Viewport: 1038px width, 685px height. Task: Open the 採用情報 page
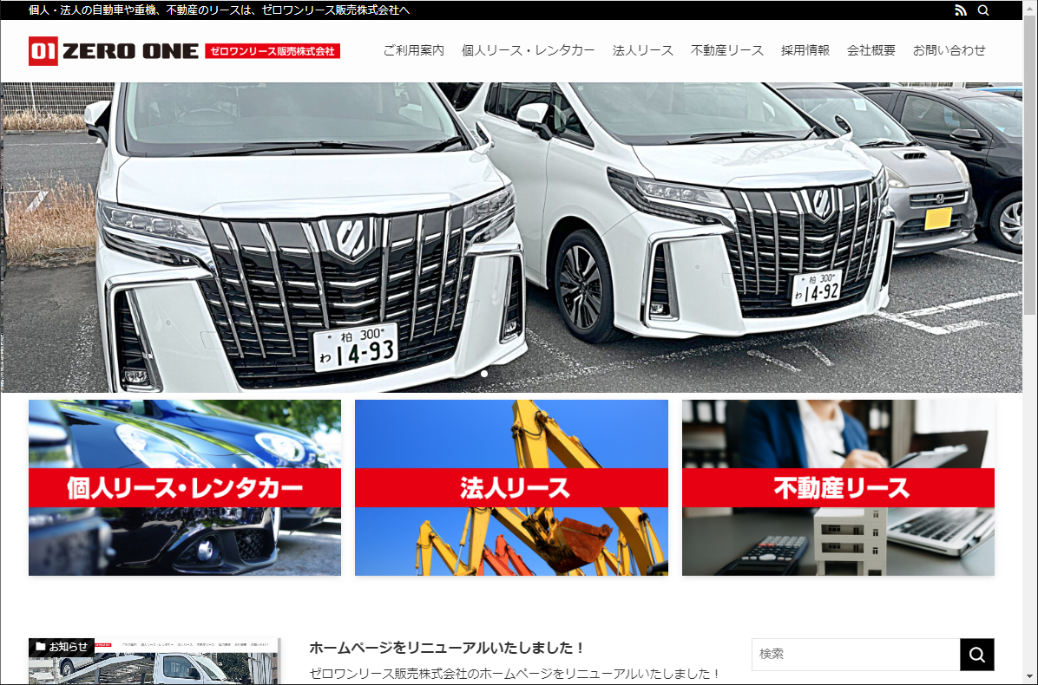[x=805, y=50]
